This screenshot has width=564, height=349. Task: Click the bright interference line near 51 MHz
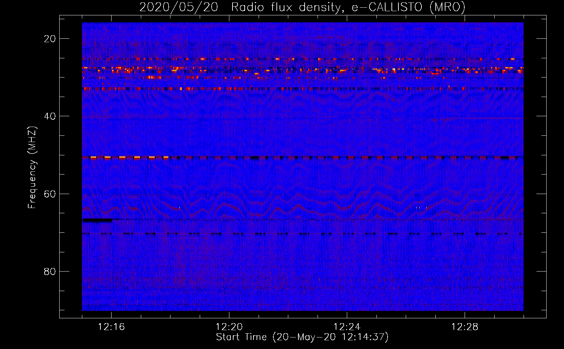tap(303, 158)
